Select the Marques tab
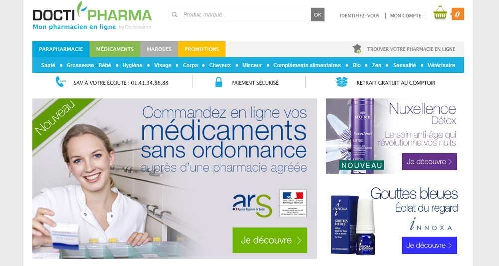The image size is (499, 266). click(x=159, y=49)
